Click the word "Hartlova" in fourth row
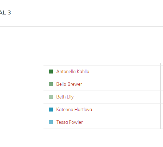 pos(83,109)
